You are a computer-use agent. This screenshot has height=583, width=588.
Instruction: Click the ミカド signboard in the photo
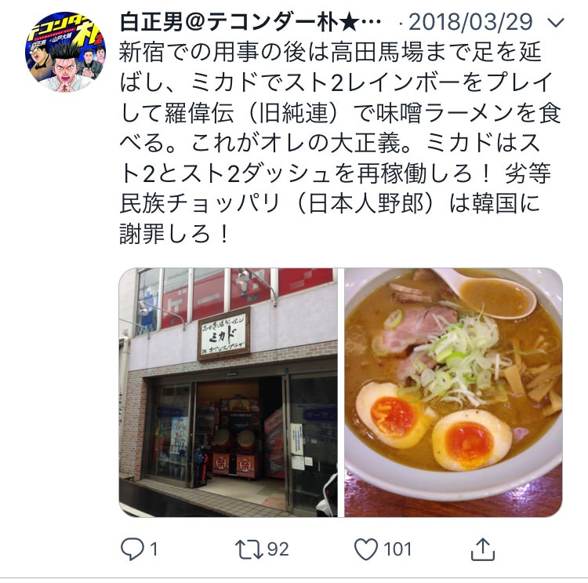[x=224, y=333]
